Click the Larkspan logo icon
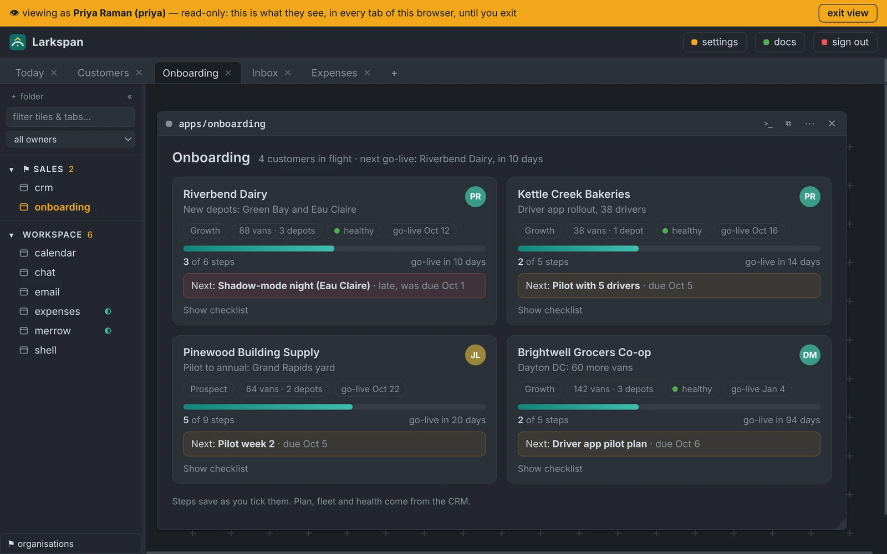 (18, 42)
